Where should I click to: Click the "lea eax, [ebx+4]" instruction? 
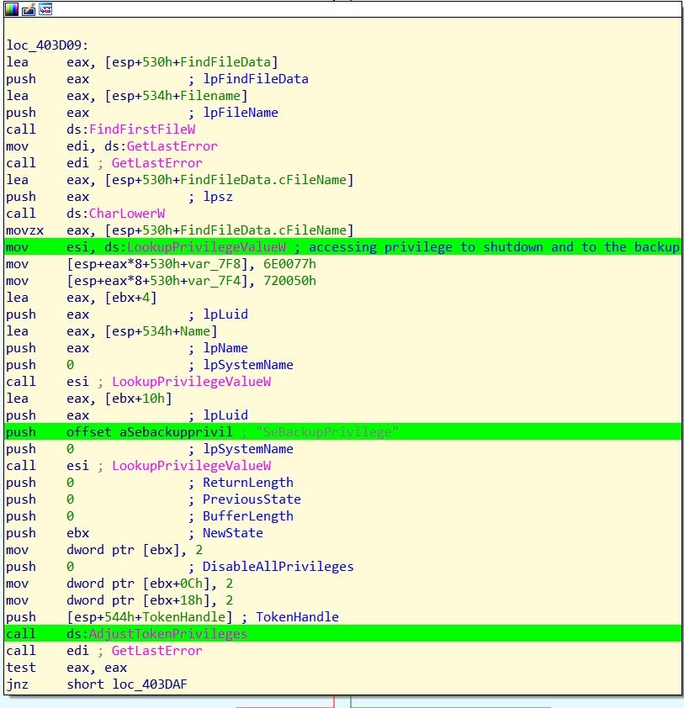click(x=82, y=298)
